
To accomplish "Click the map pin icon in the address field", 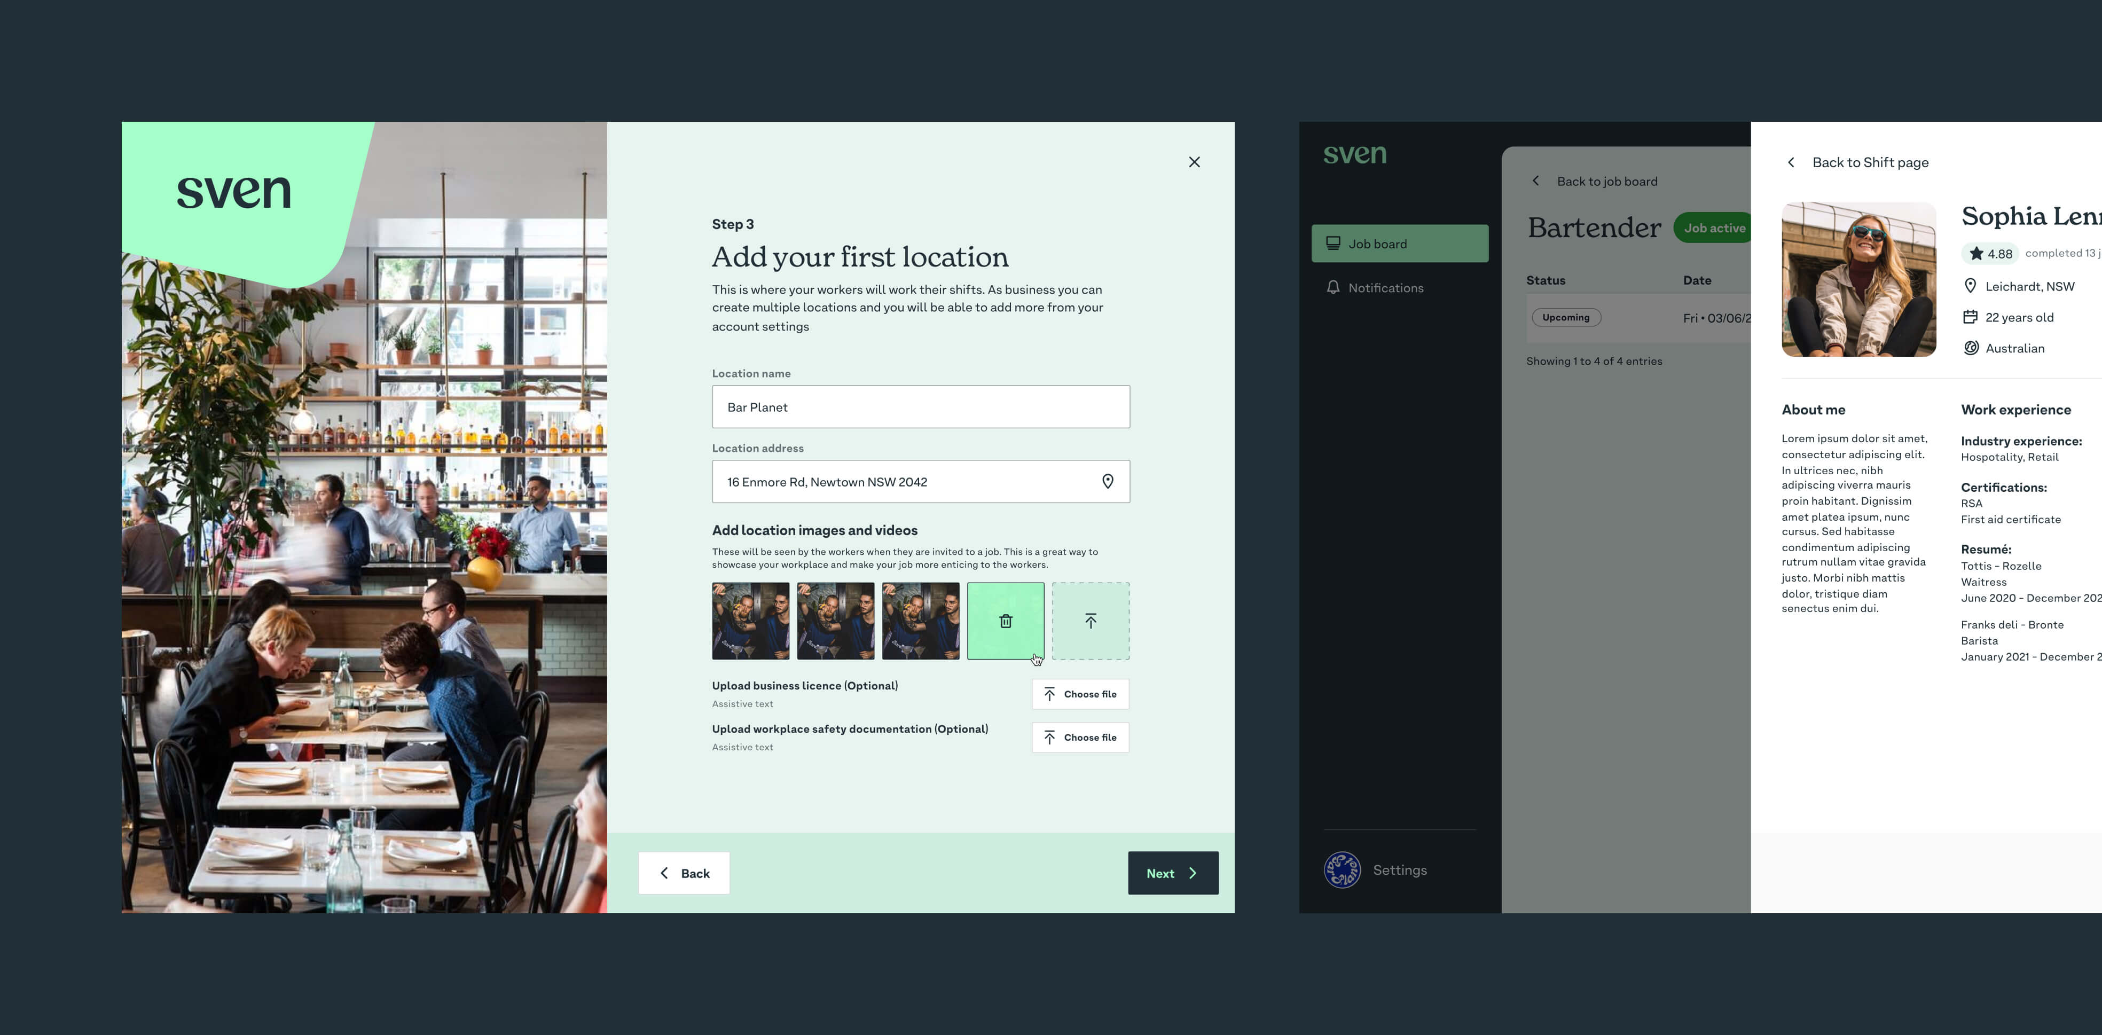I will click(x=1107, y=482).
